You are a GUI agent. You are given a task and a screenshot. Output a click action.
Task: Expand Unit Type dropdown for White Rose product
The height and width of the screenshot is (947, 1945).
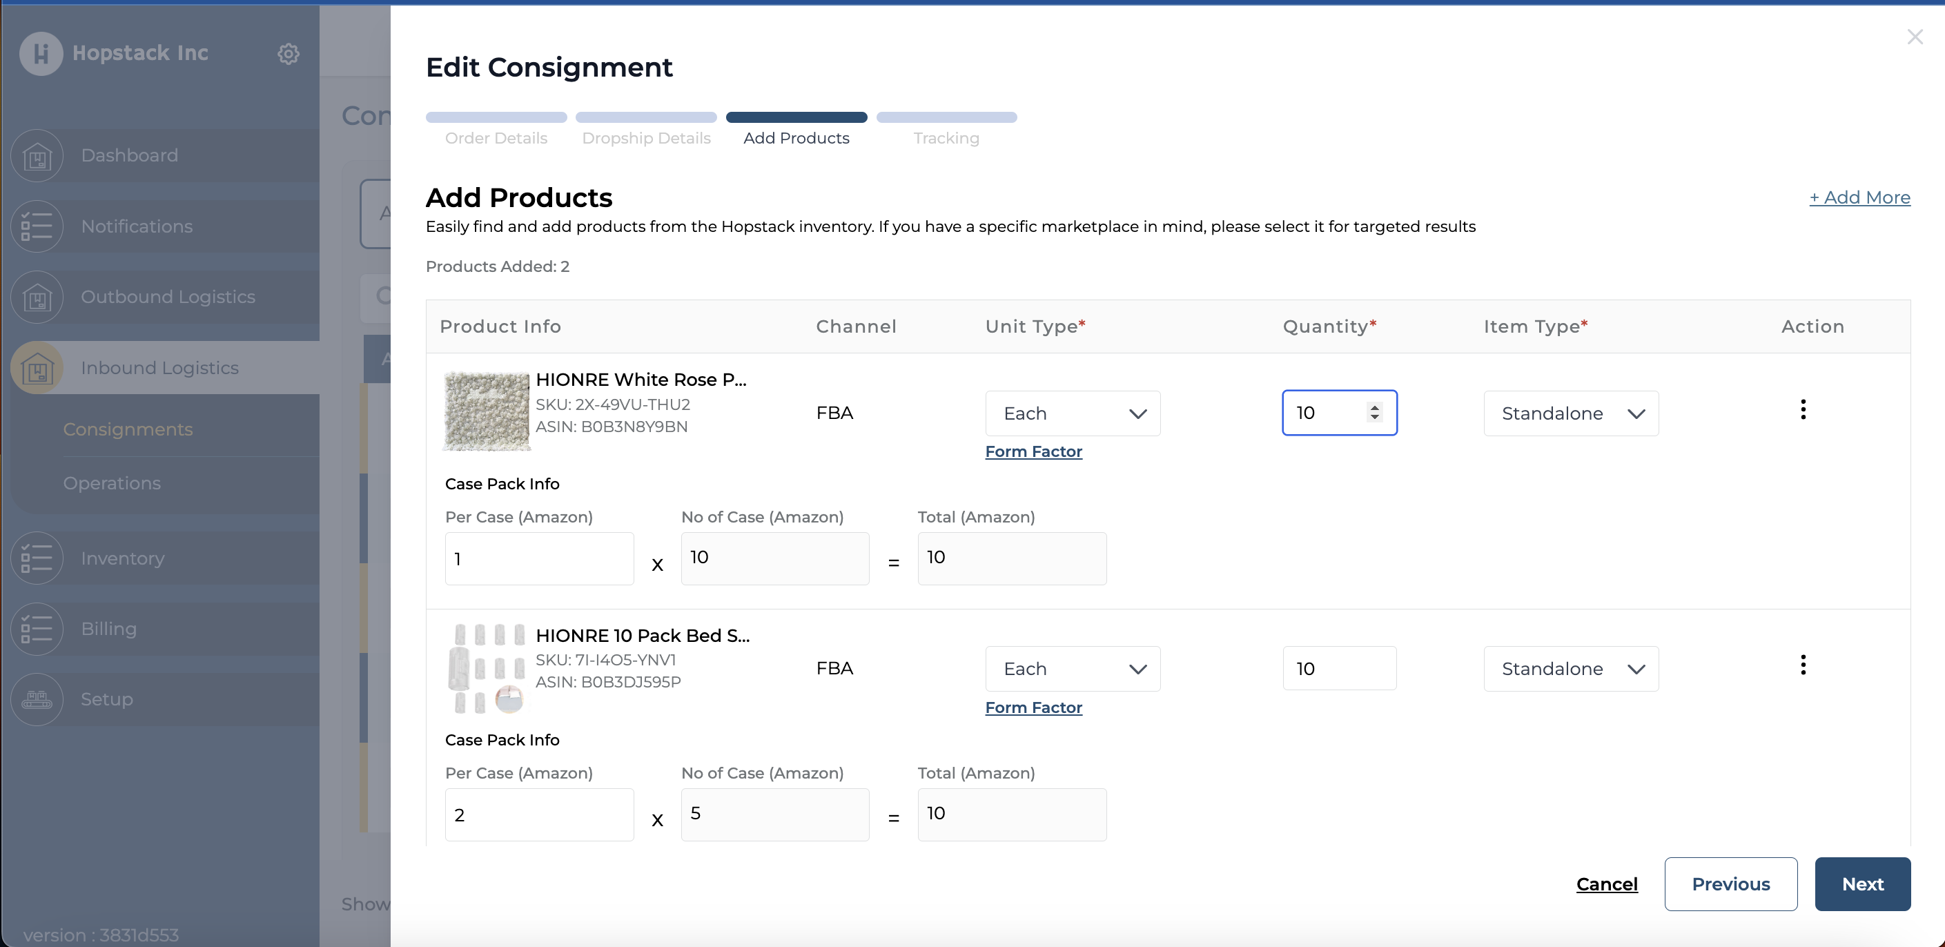tap(1072, 414)
